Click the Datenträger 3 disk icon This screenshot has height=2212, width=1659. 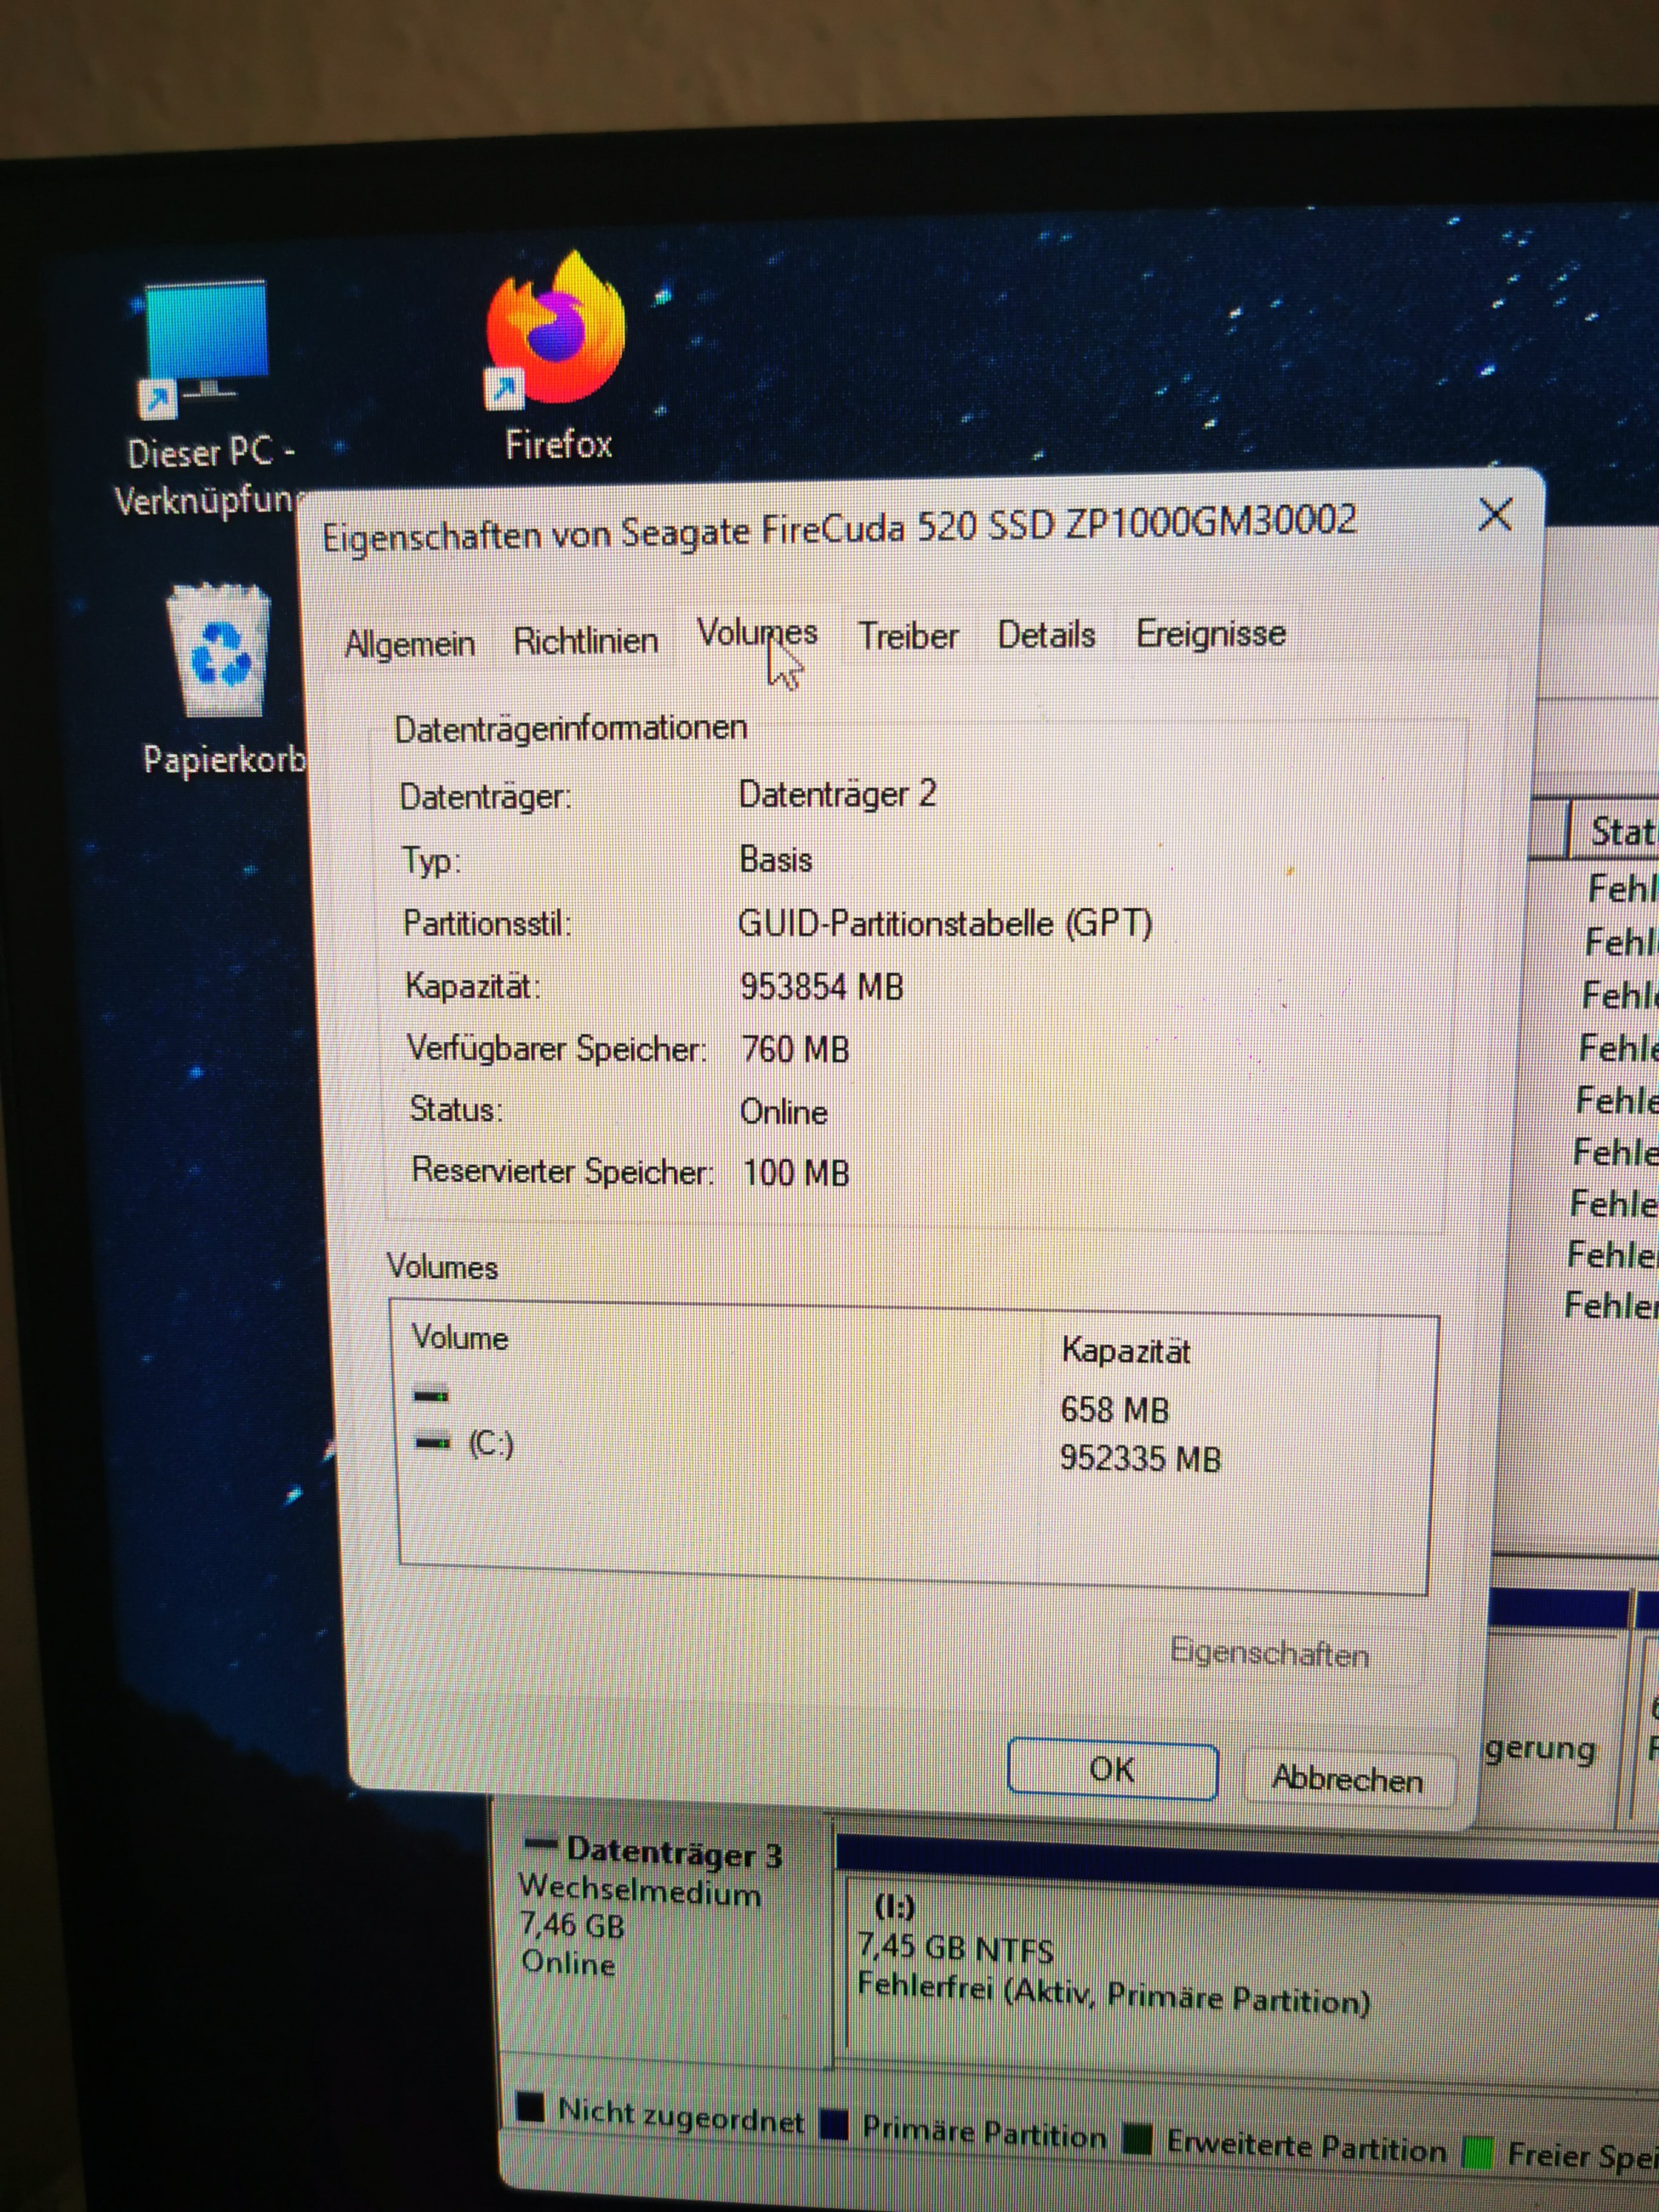541,1843
